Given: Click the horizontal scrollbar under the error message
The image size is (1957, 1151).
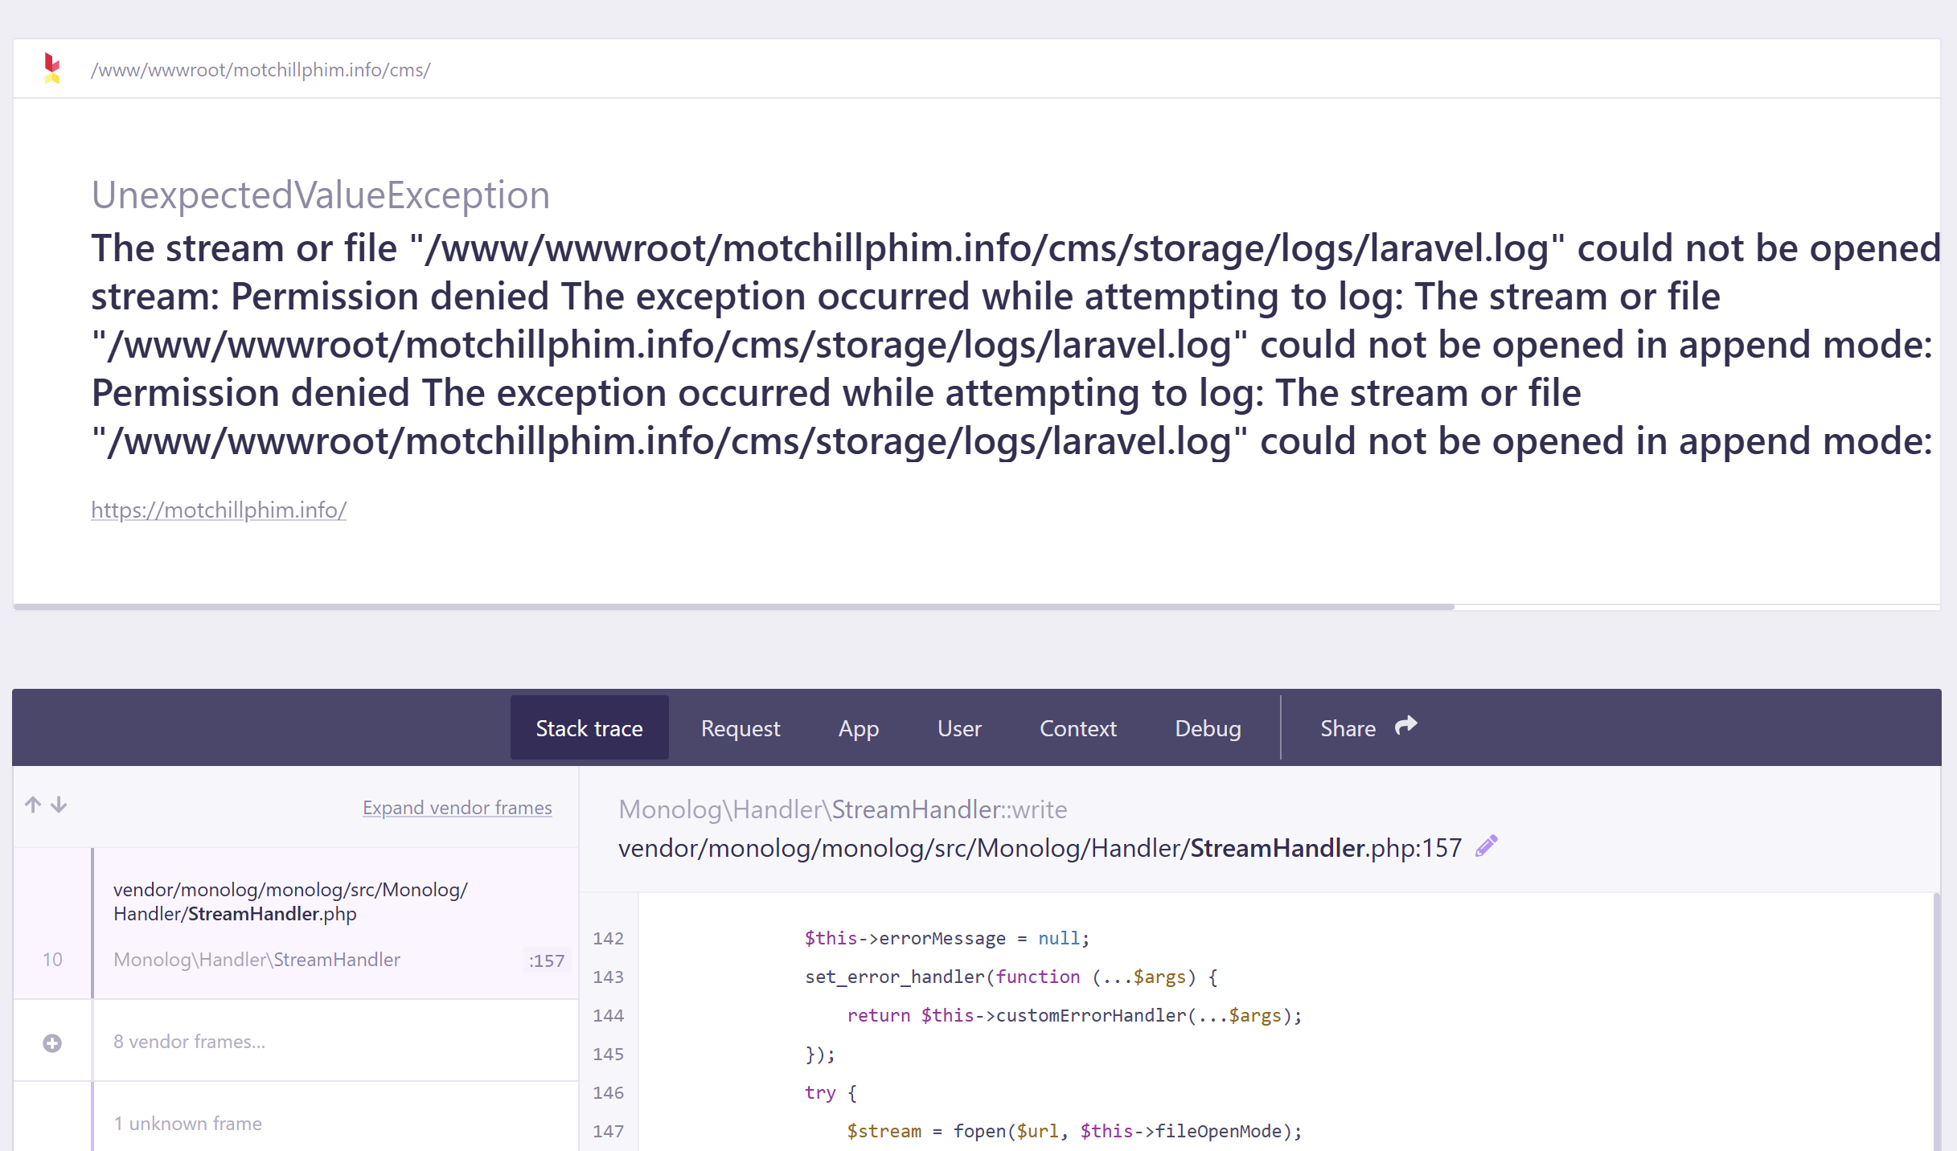Looking at the screenshot, I should [x=733, y=607].
